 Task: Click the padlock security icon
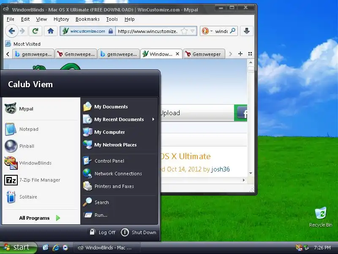click(x=111, y=31)
